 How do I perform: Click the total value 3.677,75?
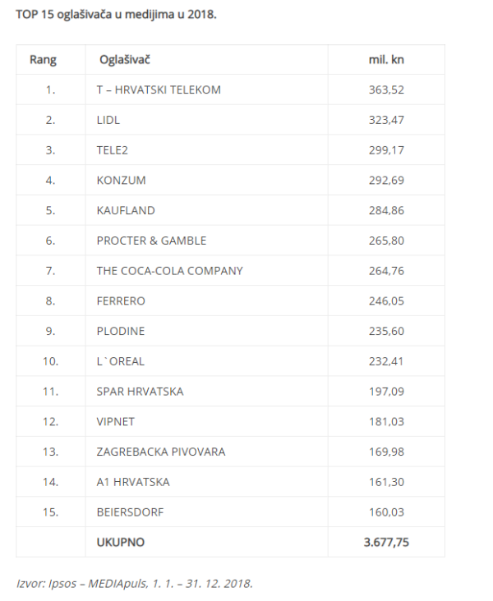(x=386, y=543)
